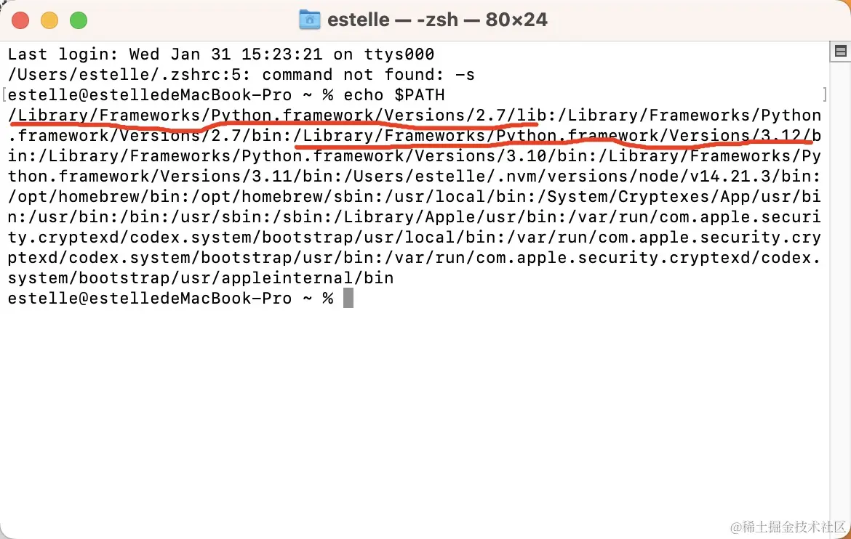Click the underlined Versions/2.7/lib path on first line
The image size is (851, 539).
[x=466, y=115]
